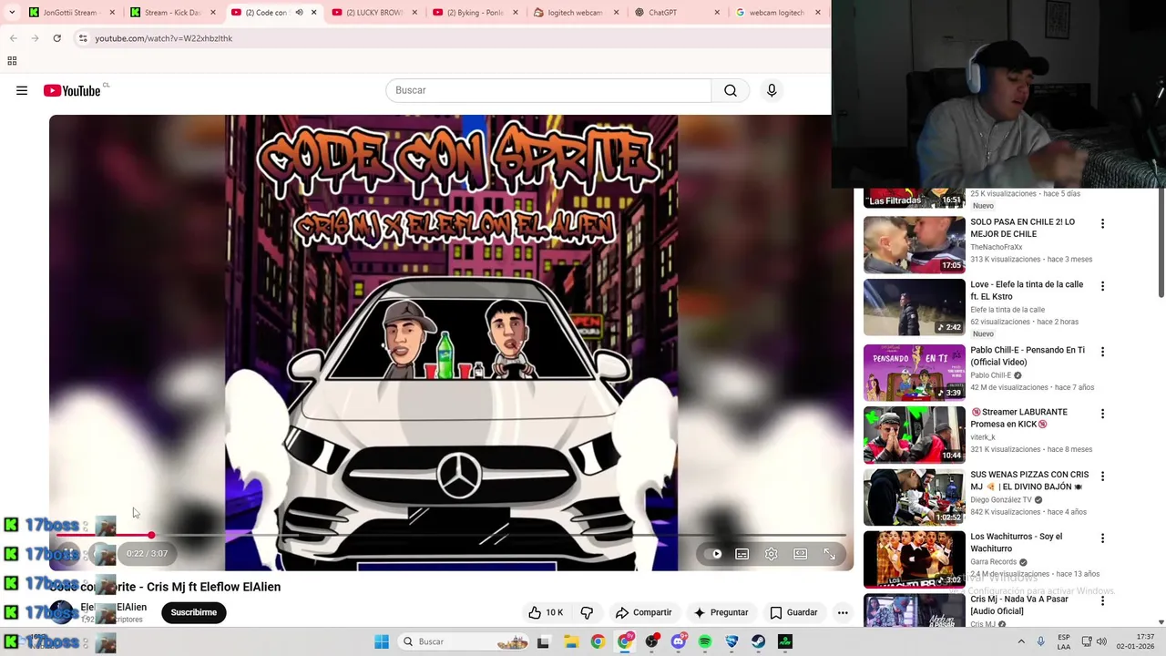Click the Windows taskbar Buscar search box
This screenshot has width=1166, height=656.
click(465, 641)
